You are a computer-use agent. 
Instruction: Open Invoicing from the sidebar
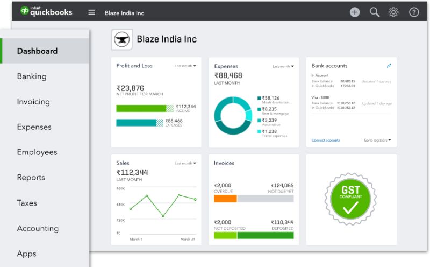(33, 102)
